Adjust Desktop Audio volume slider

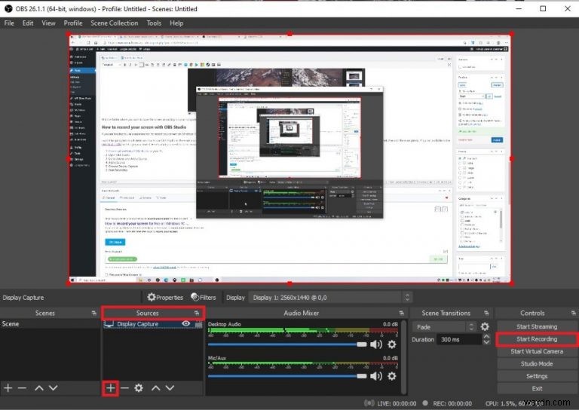pos(287,344)
